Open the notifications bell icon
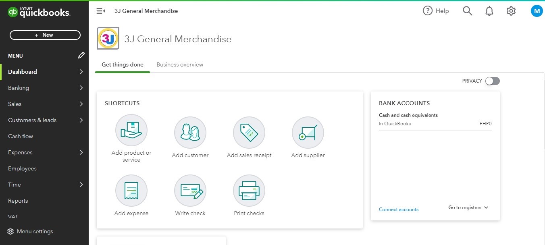545x245 pixels. 489,11
